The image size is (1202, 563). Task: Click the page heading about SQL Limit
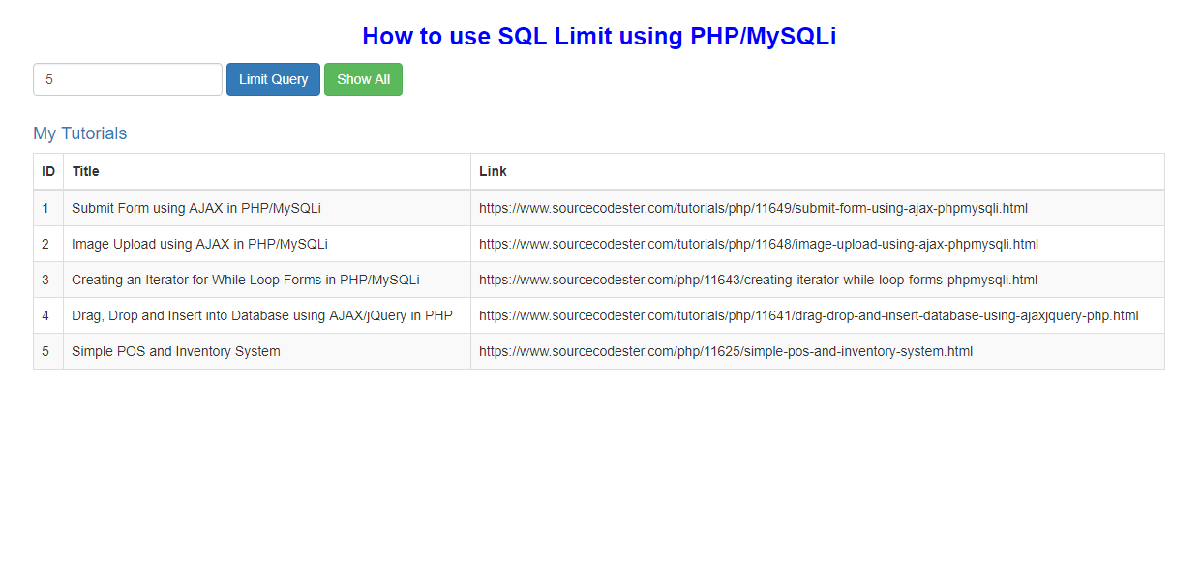(599, 36)
